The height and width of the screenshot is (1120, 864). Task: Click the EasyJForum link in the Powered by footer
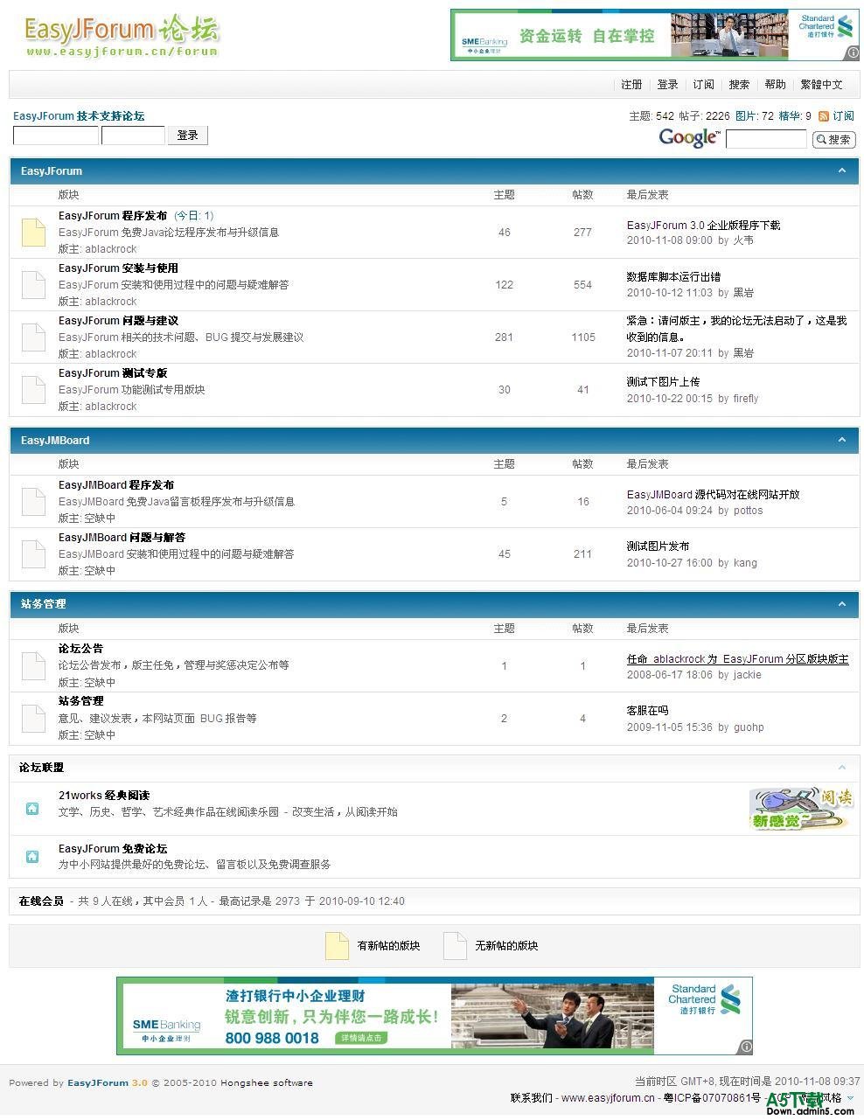98,1083
